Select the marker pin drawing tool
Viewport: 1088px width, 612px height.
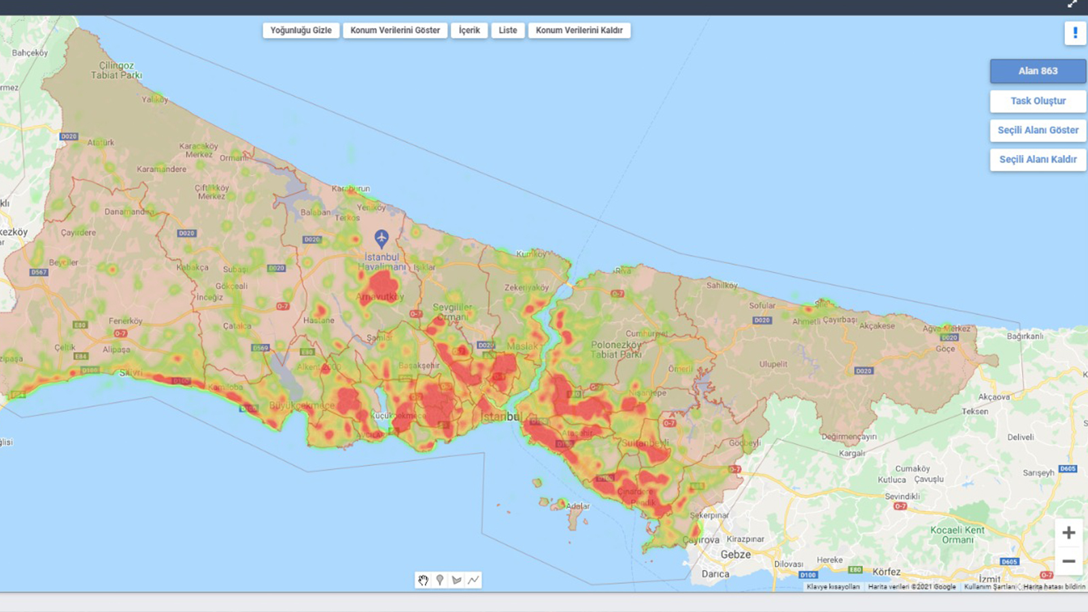(x=440, y=580)
